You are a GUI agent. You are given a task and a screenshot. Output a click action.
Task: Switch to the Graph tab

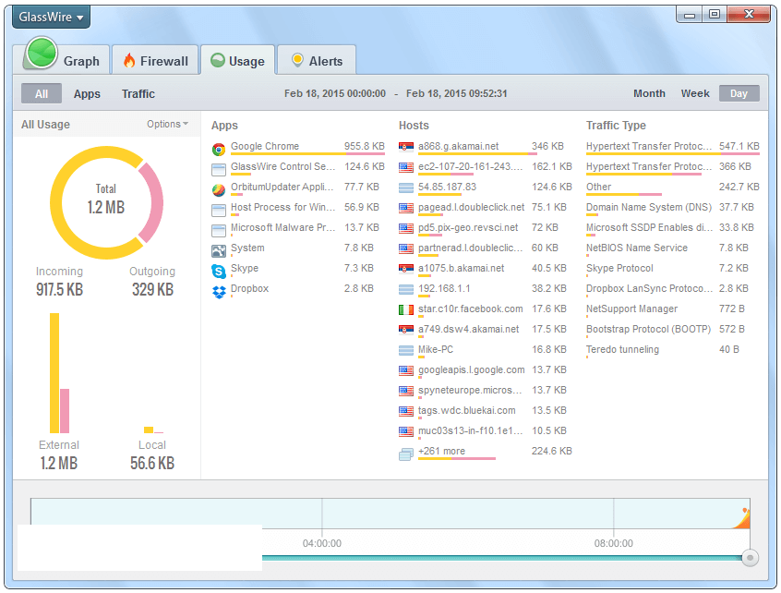[x=66, y=59]
